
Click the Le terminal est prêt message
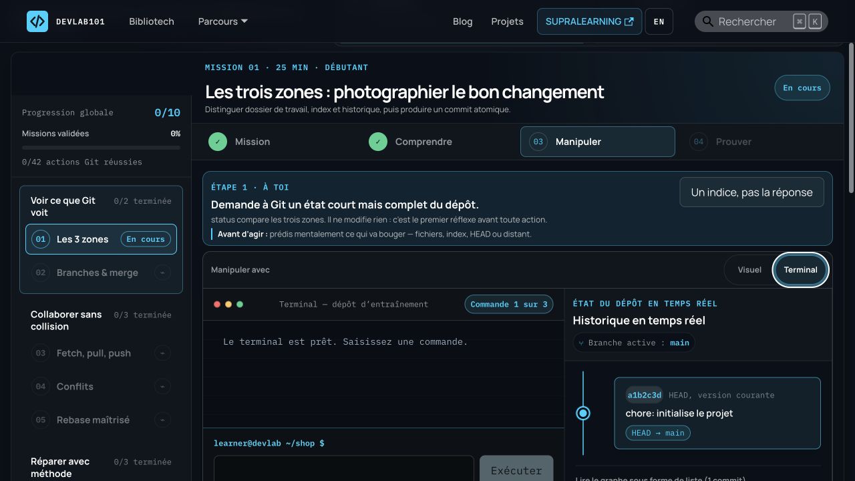[345, 341]
